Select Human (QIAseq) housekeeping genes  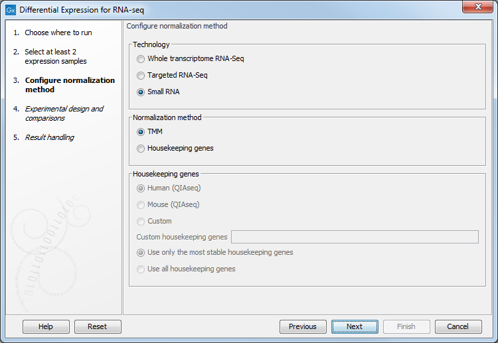141,188
